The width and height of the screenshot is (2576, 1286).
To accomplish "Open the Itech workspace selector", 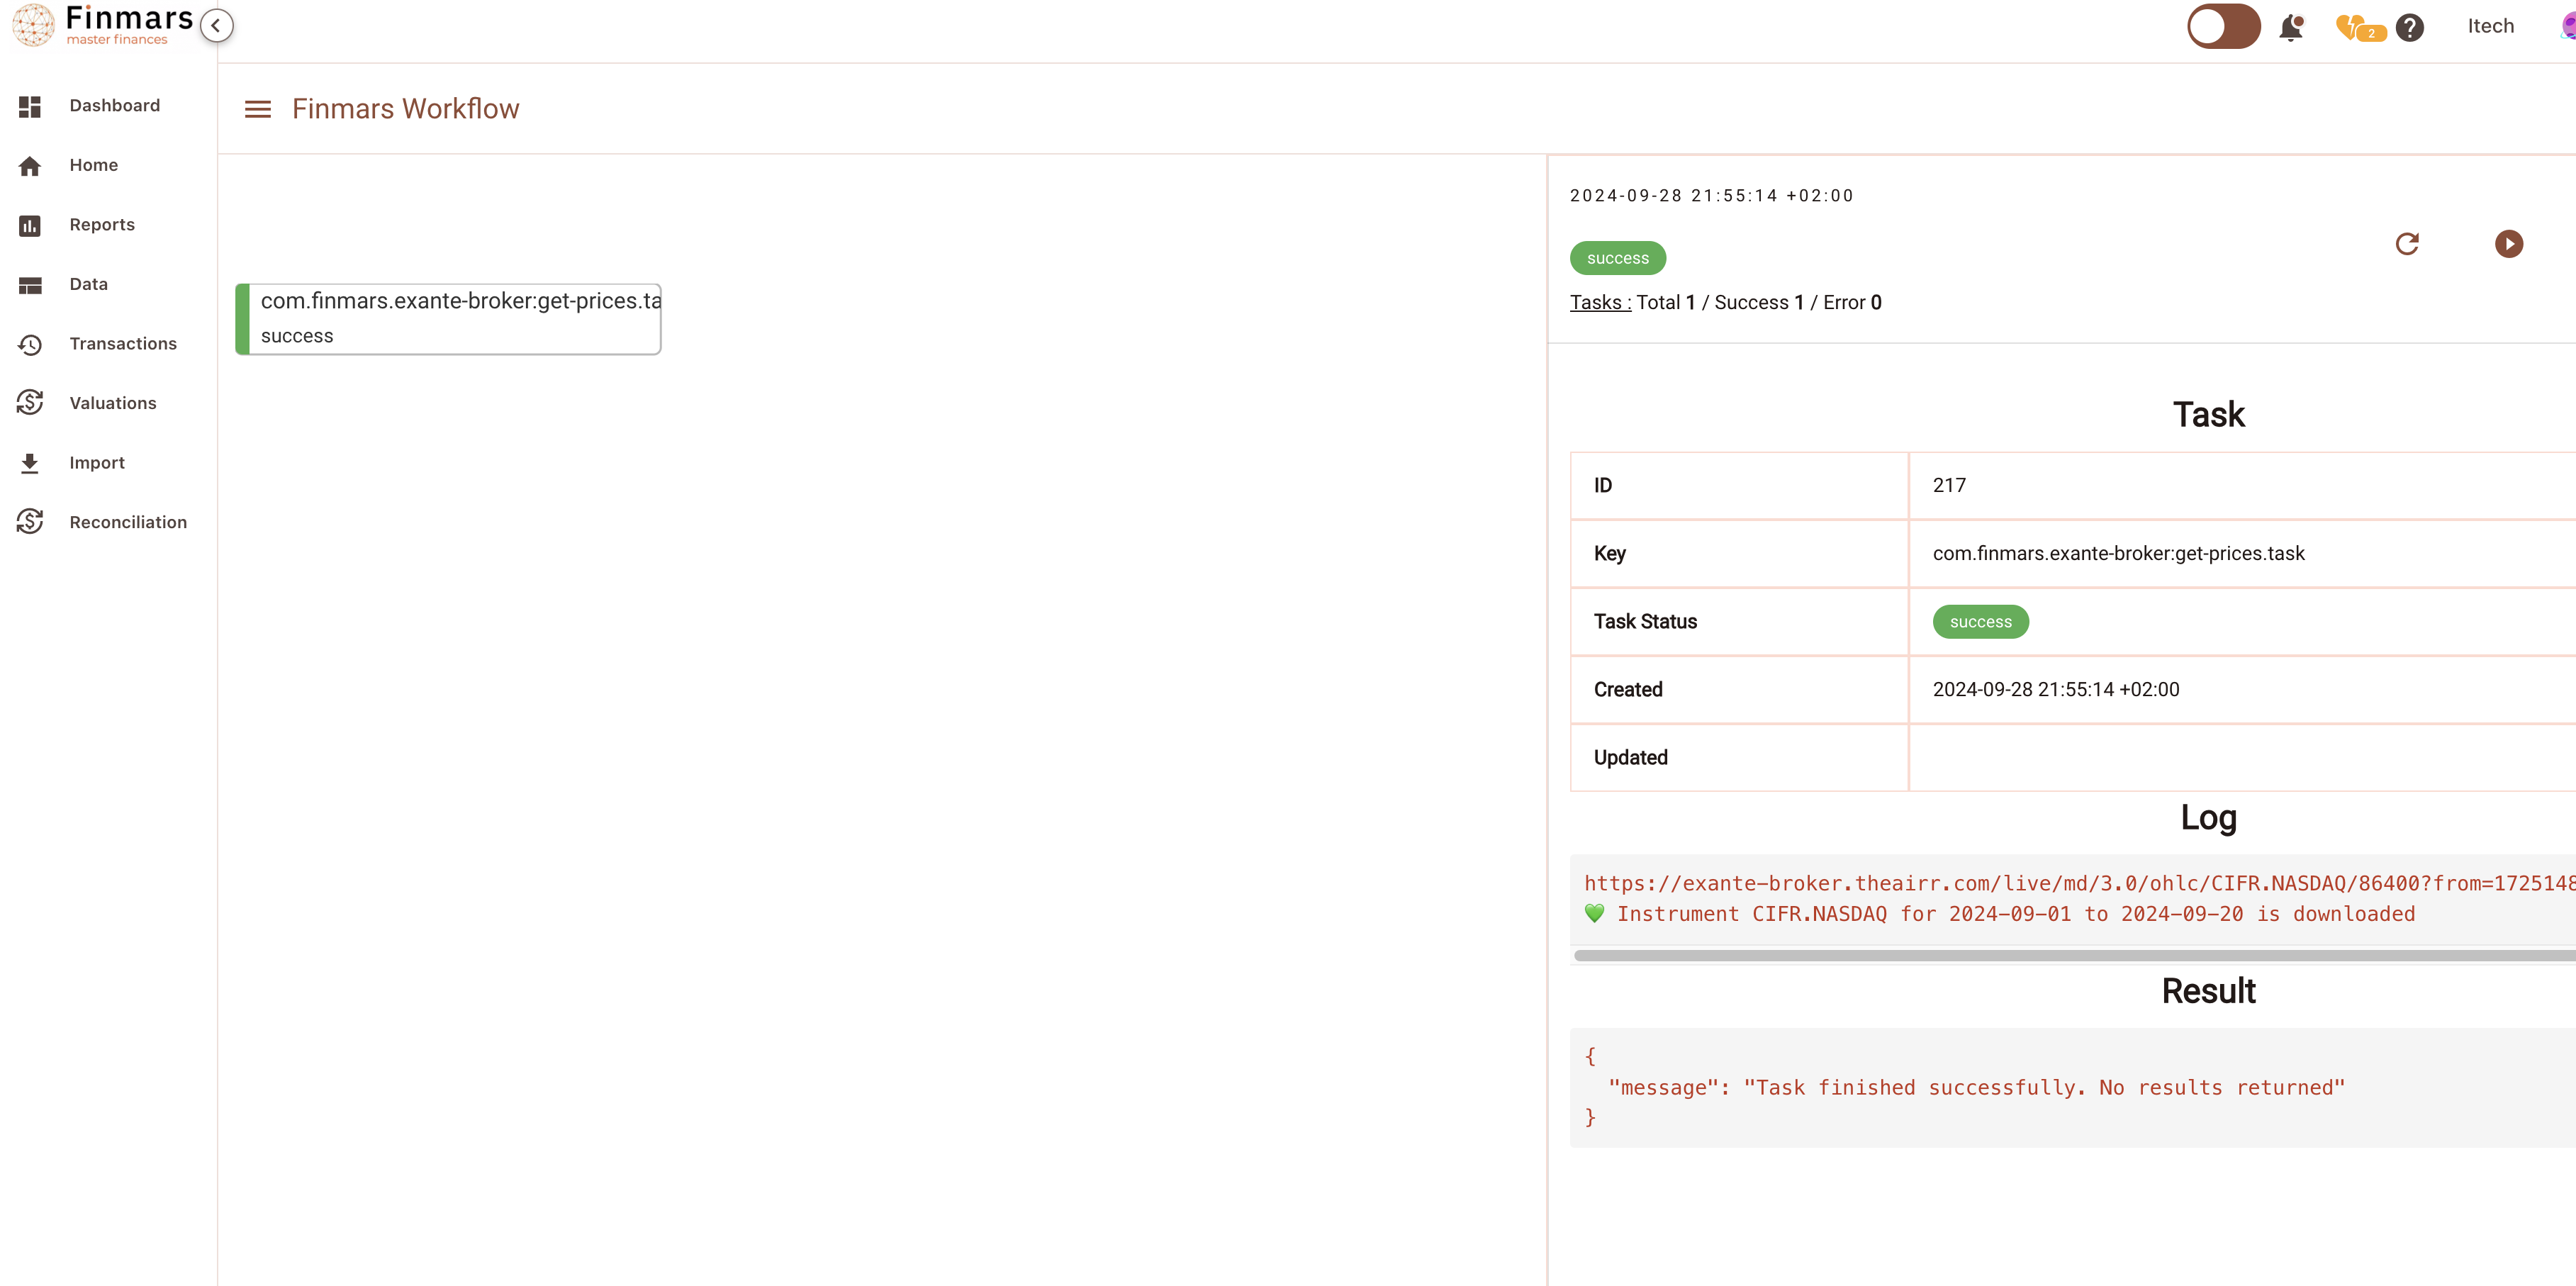I will (2490, 26).
